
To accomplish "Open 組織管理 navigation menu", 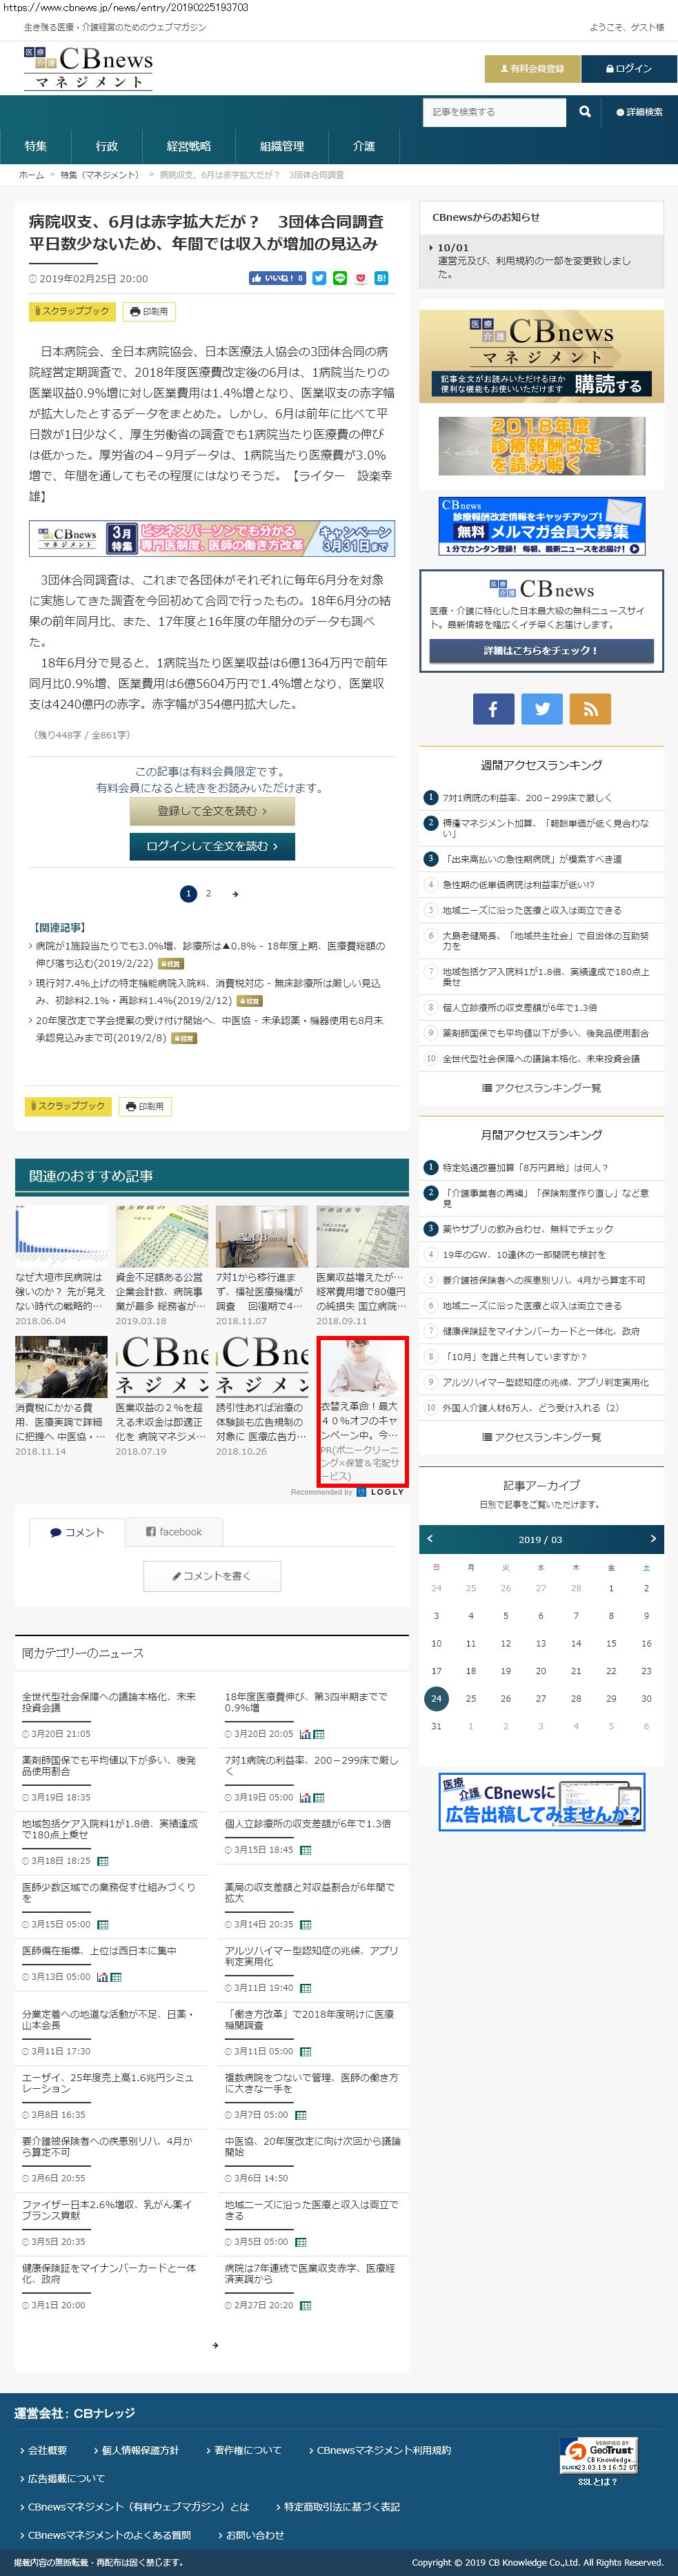I will (282, 146).
